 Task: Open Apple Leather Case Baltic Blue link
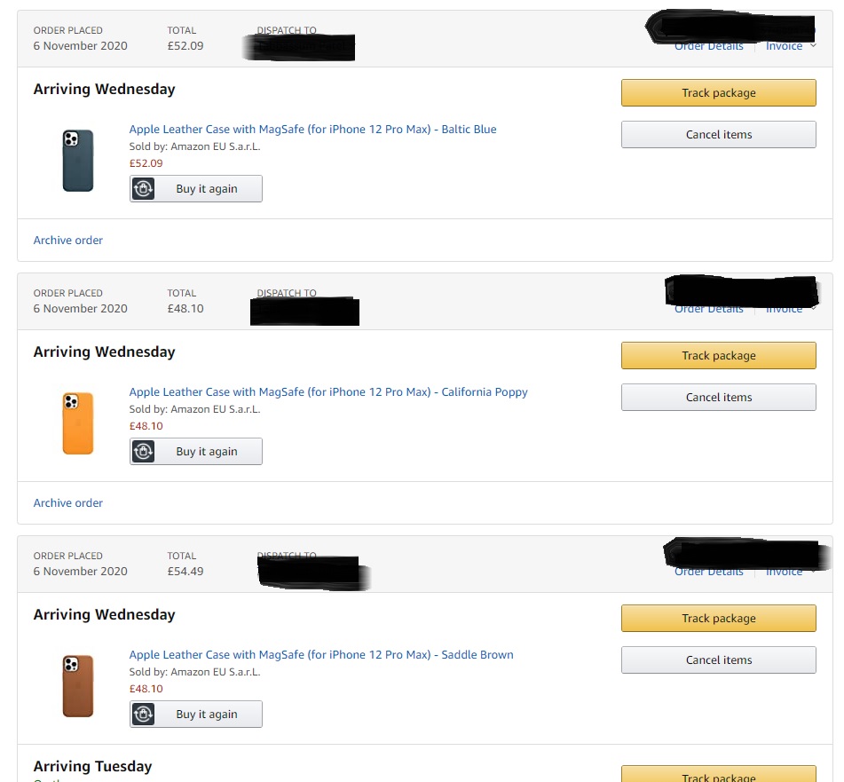pos(312,129)
